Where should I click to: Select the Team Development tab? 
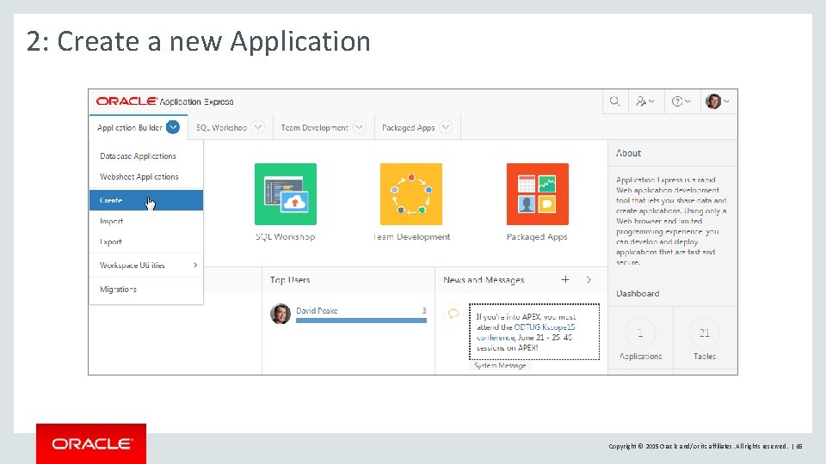pyautogui.click(x=324, y=127)
